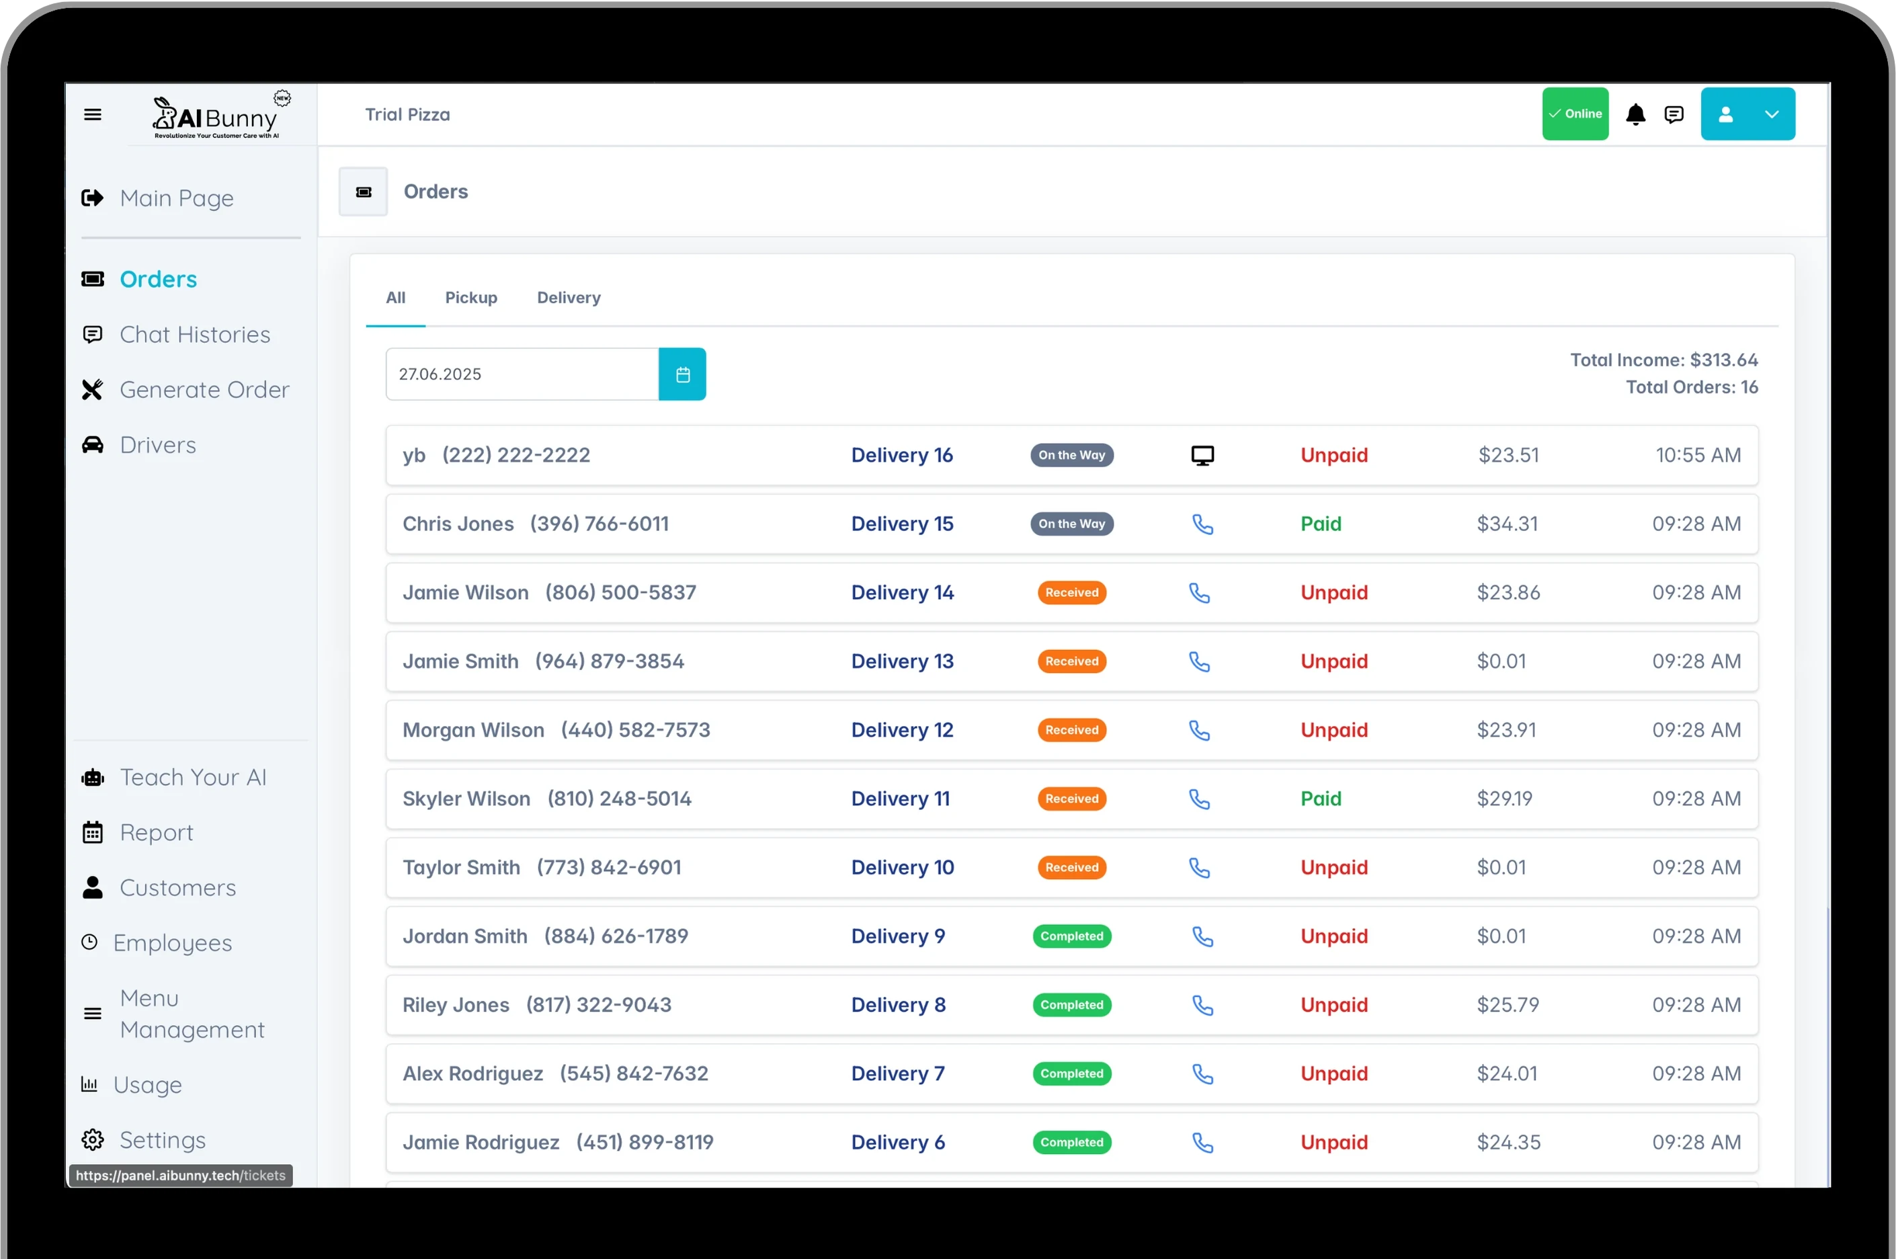Screen dimensions: 1896x1259
Task: Open Teach Your AI in sidebar
Action: (x=193, y=778)
